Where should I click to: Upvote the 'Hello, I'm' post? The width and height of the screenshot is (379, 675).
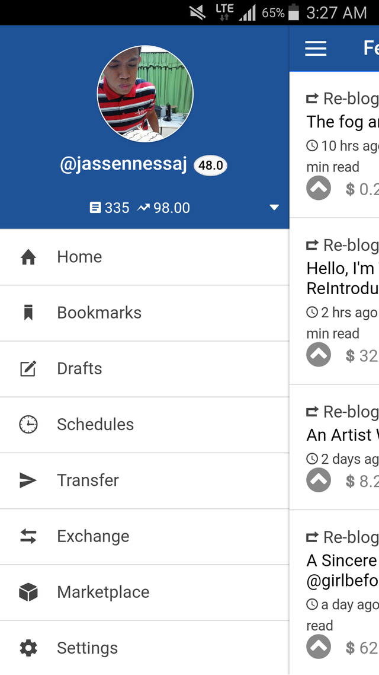(x=319, y=355)
